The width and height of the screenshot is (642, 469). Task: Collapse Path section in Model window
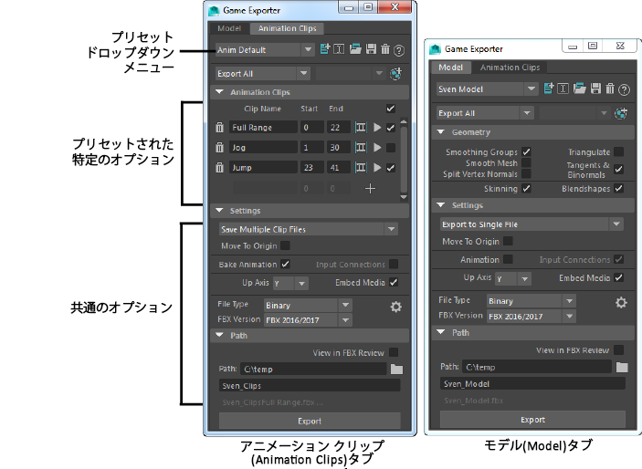pos(440,332)
